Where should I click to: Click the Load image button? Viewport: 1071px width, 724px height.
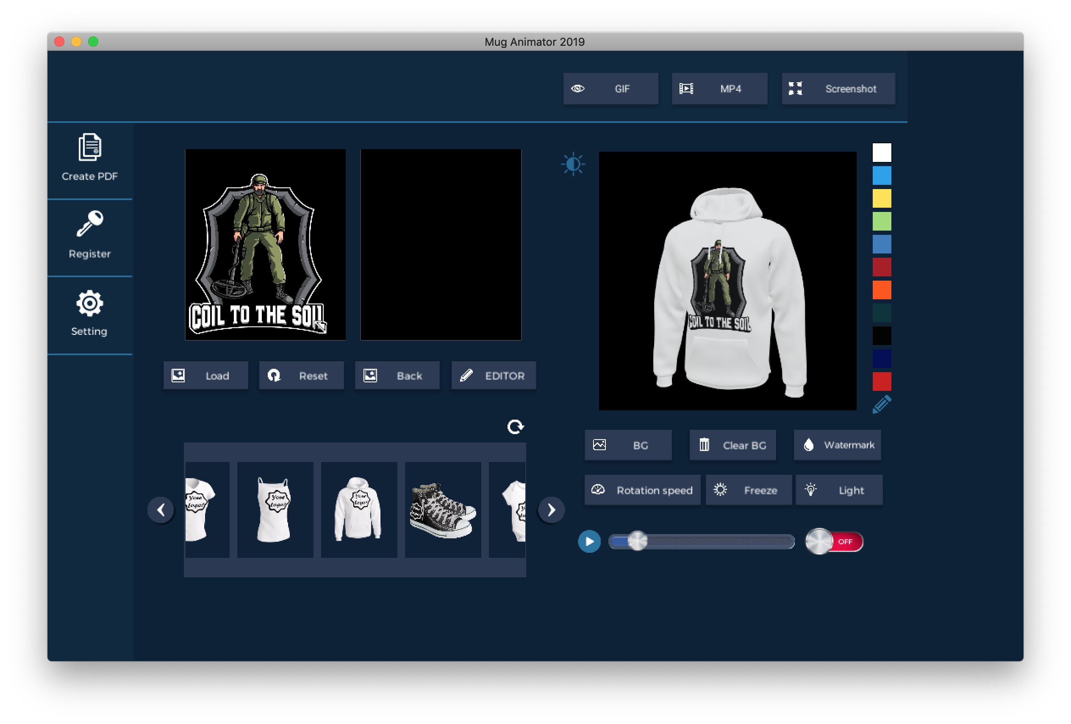click(x=205, y=376)
